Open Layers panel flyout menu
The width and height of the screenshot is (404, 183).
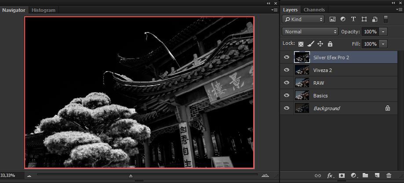click(399, 10)
